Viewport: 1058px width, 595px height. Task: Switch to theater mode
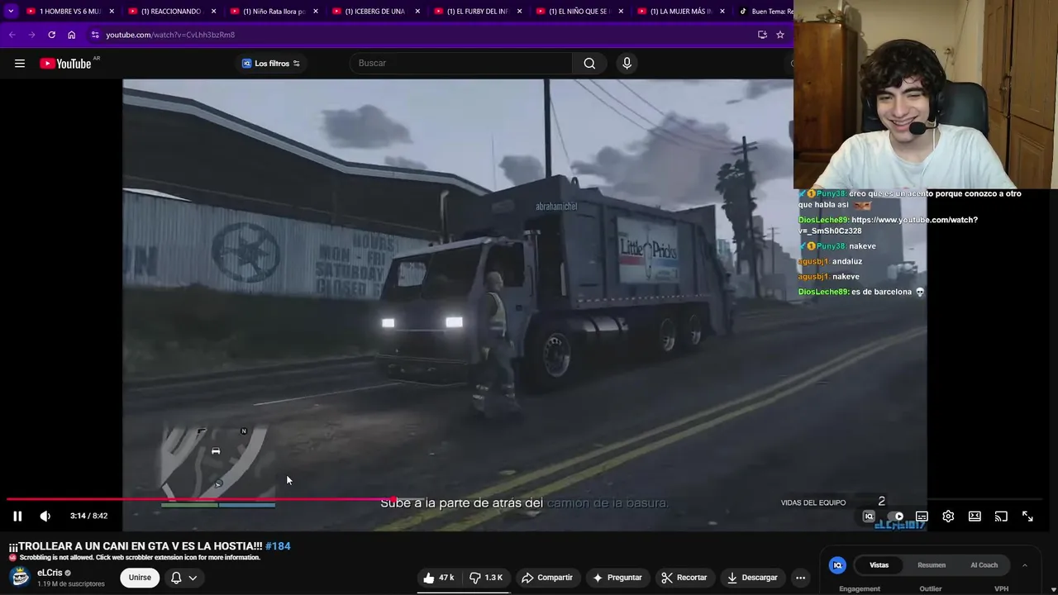[975, 516]
